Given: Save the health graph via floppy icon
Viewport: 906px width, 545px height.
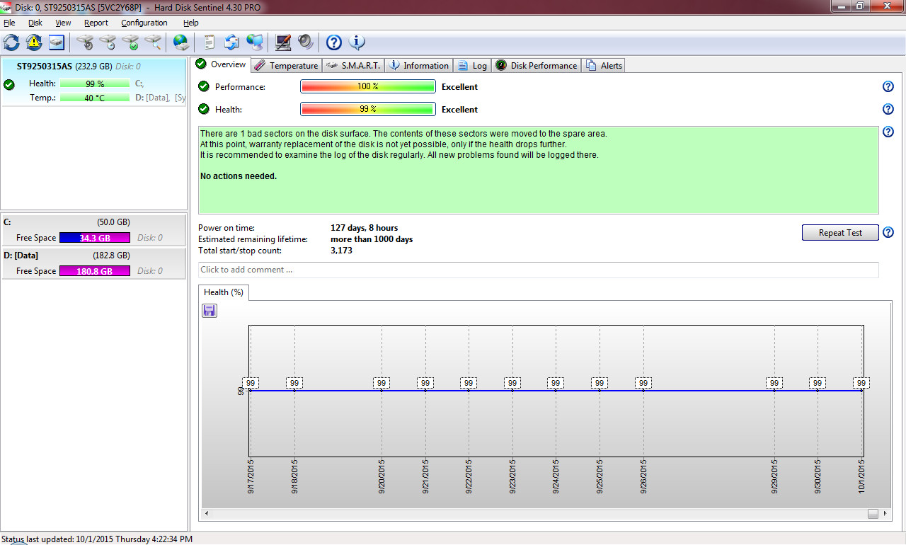Looking at the screenshot, I should [210, 311].
